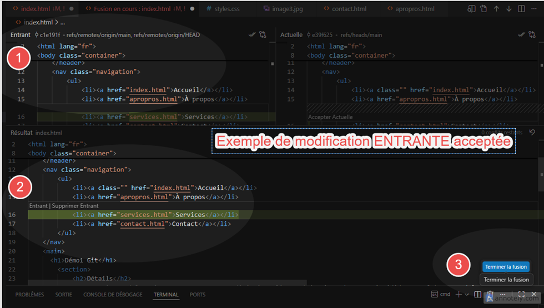Open the PROBLÈMES panel tab
544x308 pixels.
click(x=29, y=295)
